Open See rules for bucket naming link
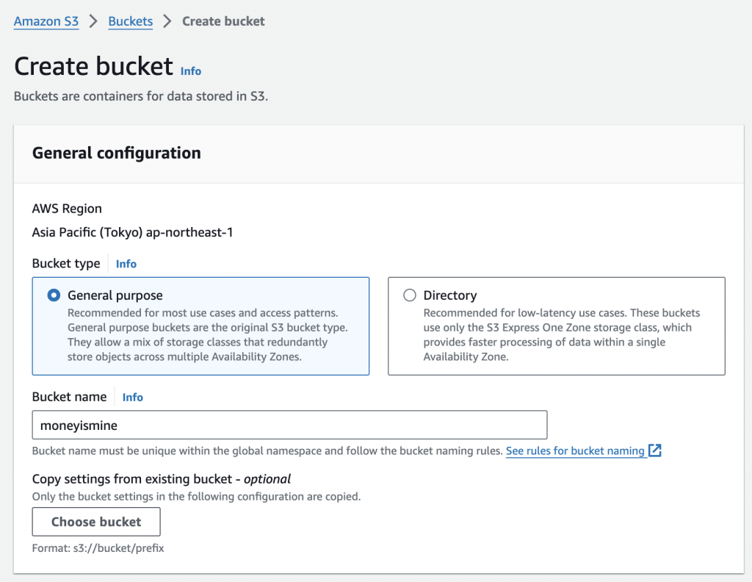The height and width of the screenshot is (582, 752). coord(575,450)
